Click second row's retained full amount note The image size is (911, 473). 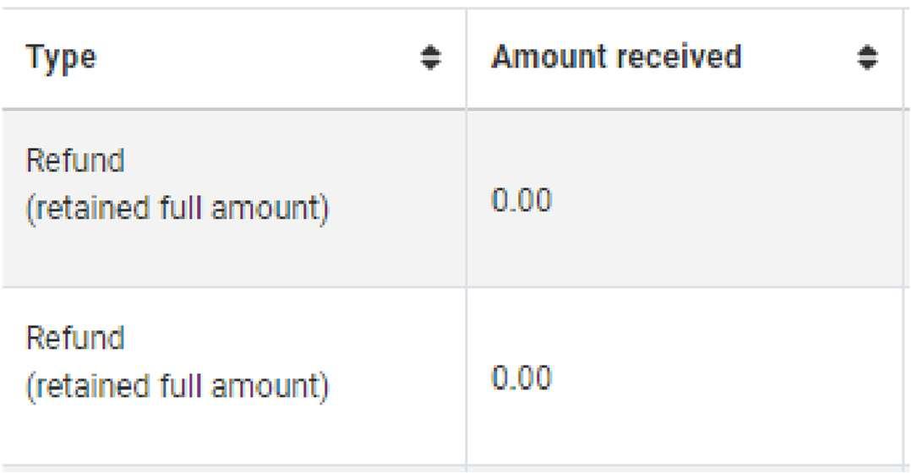177,386
